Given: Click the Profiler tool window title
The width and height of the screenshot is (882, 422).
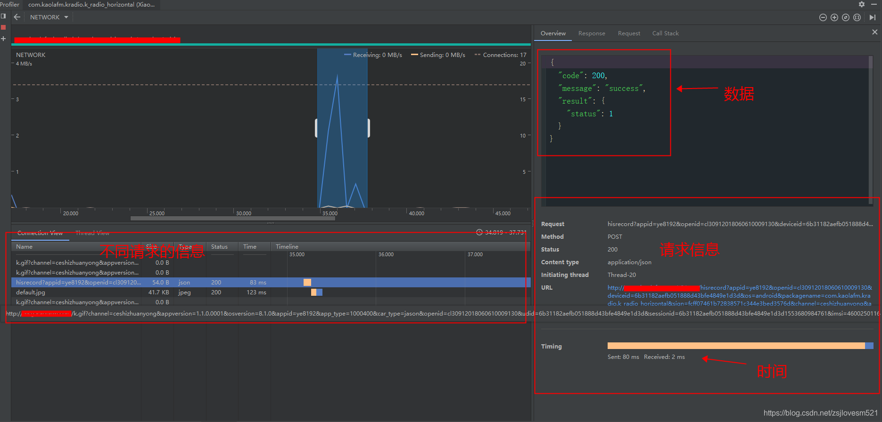Looking at the screenshot, I should (x=10, y=4).
